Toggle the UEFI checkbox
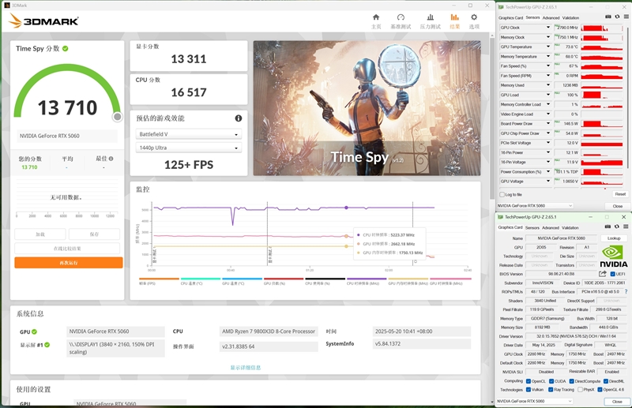Screen dimensions: 632x408 tap(613, 274)
